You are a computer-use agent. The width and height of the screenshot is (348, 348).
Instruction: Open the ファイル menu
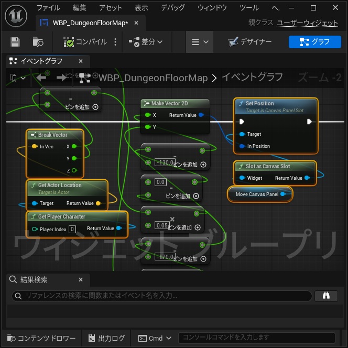click(x=48, y=8)
